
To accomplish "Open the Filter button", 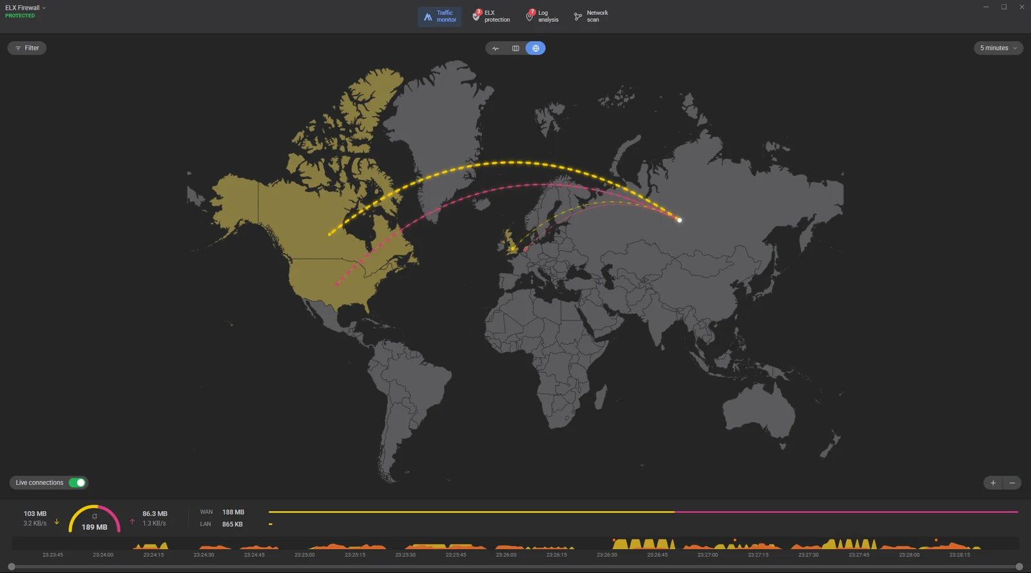I will pos(27,48).
